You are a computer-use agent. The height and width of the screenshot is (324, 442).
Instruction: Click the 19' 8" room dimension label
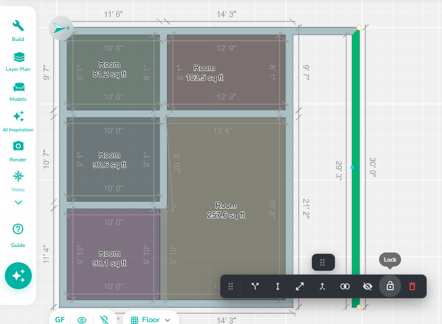[272, 208]
